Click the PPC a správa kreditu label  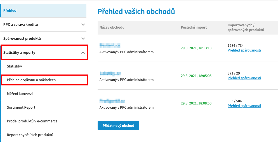(x=21, y=24)
